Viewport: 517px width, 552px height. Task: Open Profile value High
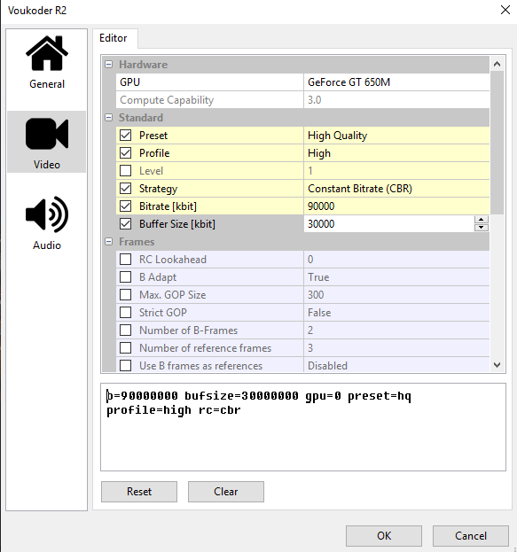click(x=396, y=152)
